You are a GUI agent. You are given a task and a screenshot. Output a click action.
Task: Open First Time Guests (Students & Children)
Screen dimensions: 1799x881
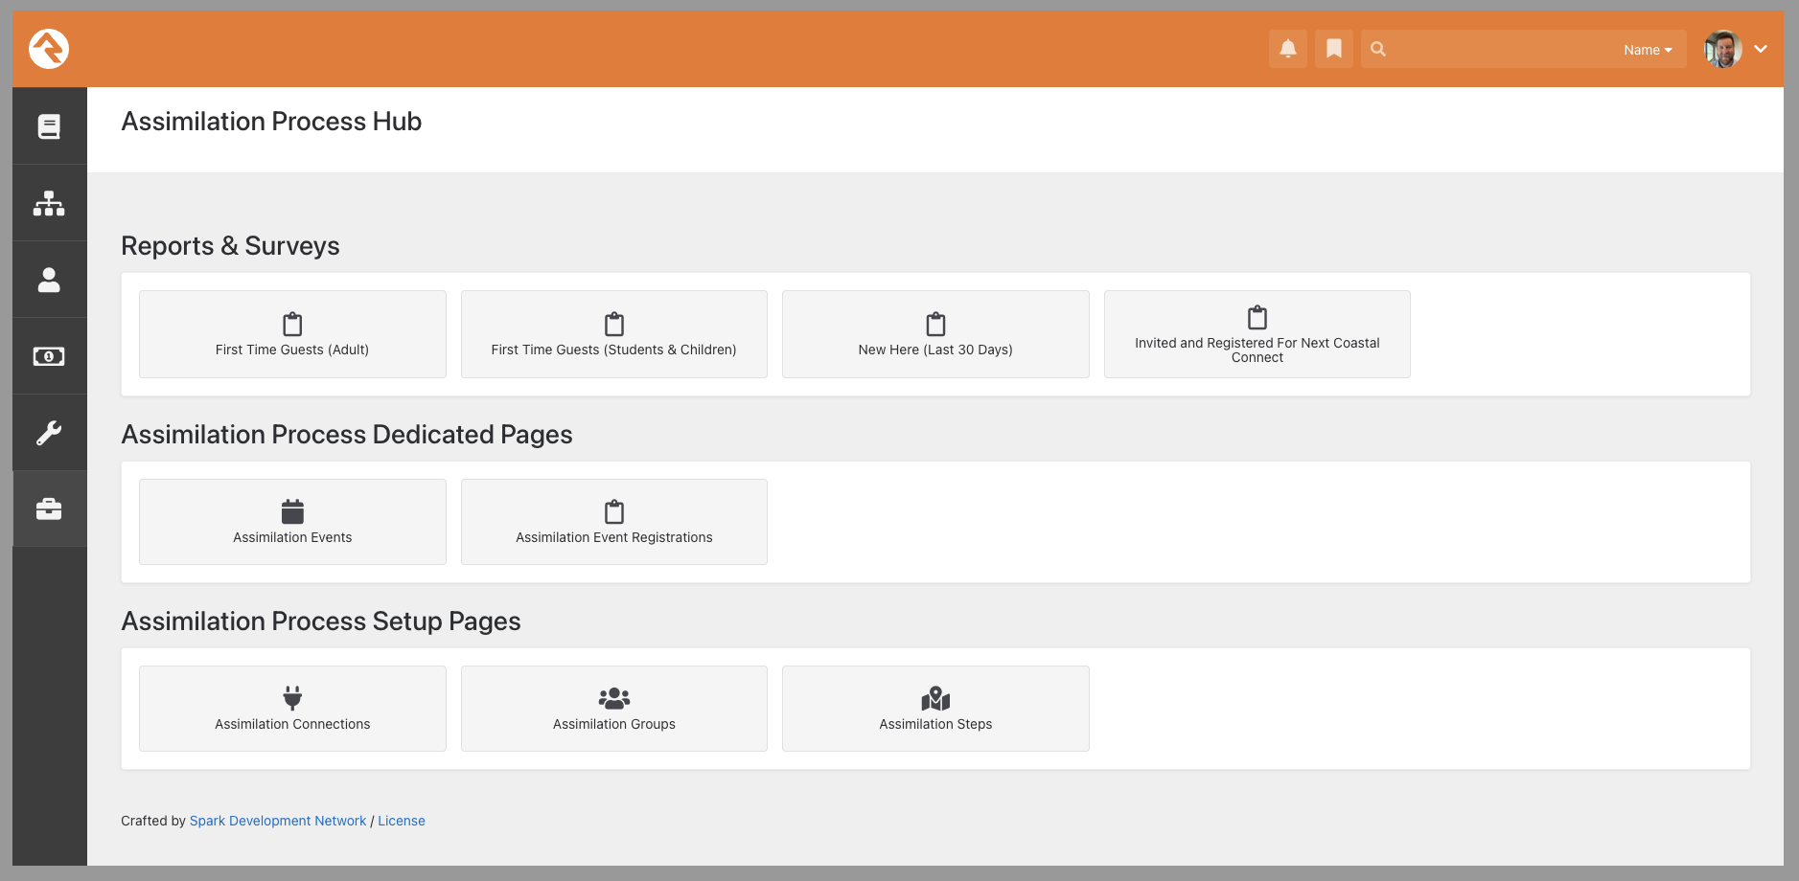coord(613,334)
